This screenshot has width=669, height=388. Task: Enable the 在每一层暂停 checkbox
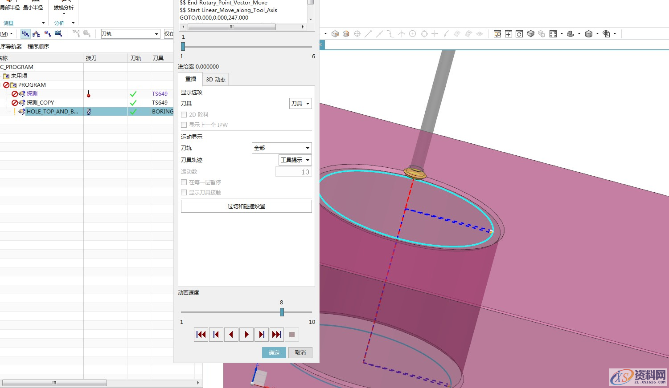tap(184, 182)
